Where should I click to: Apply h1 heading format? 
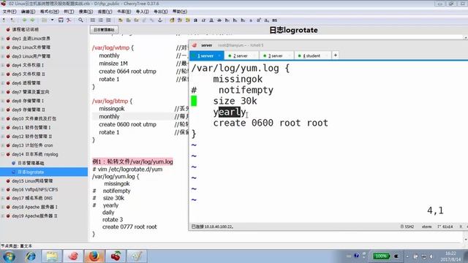tap(227, 20)
